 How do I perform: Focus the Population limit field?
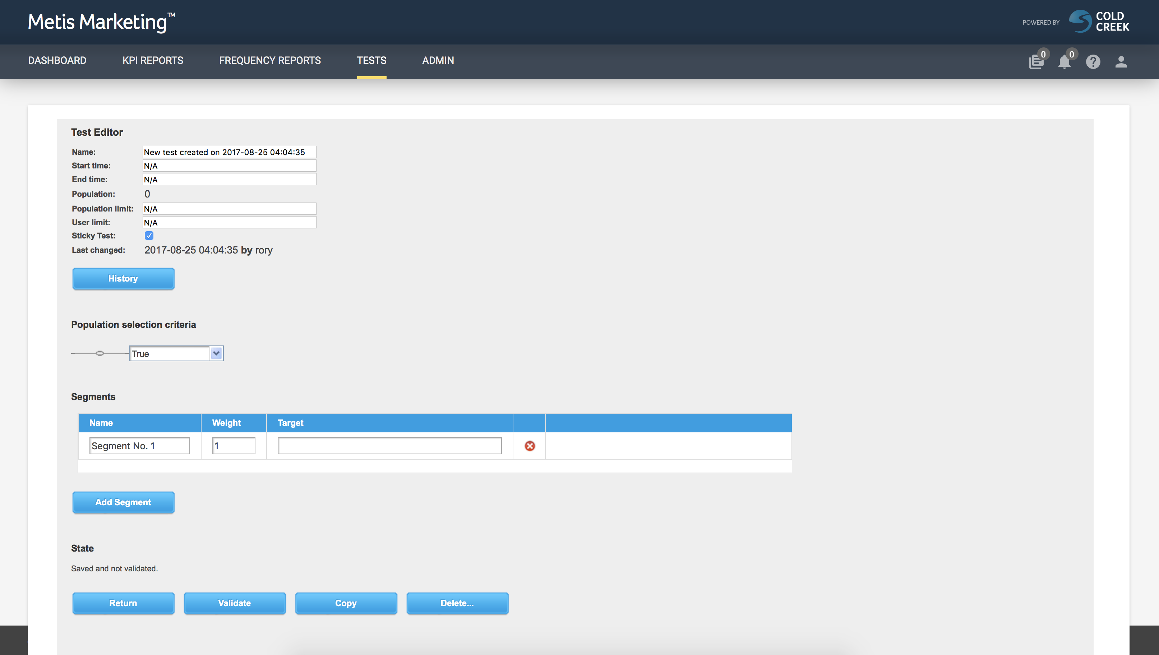(x=230, y=209)
